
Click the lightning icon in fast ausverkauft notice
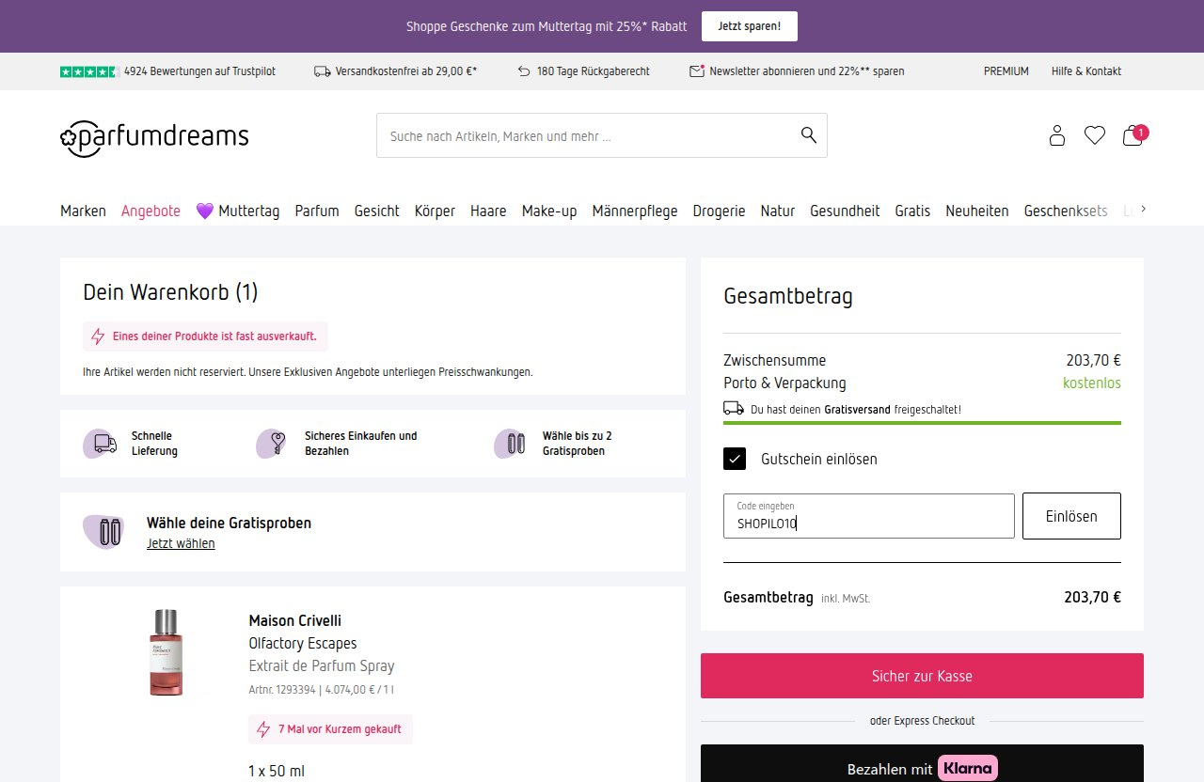(x=98, y=336)
